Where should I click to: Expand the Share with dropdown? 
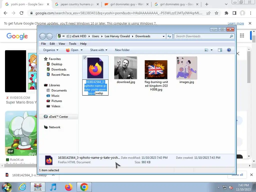(x=98, y=50)
